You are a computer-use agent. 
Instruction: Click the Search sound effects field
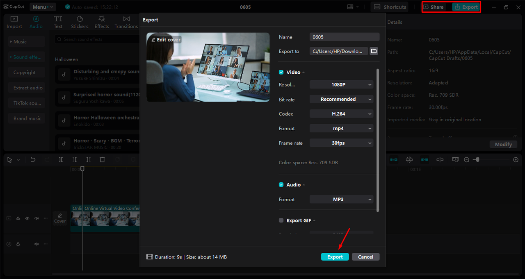tap(97, 39)
